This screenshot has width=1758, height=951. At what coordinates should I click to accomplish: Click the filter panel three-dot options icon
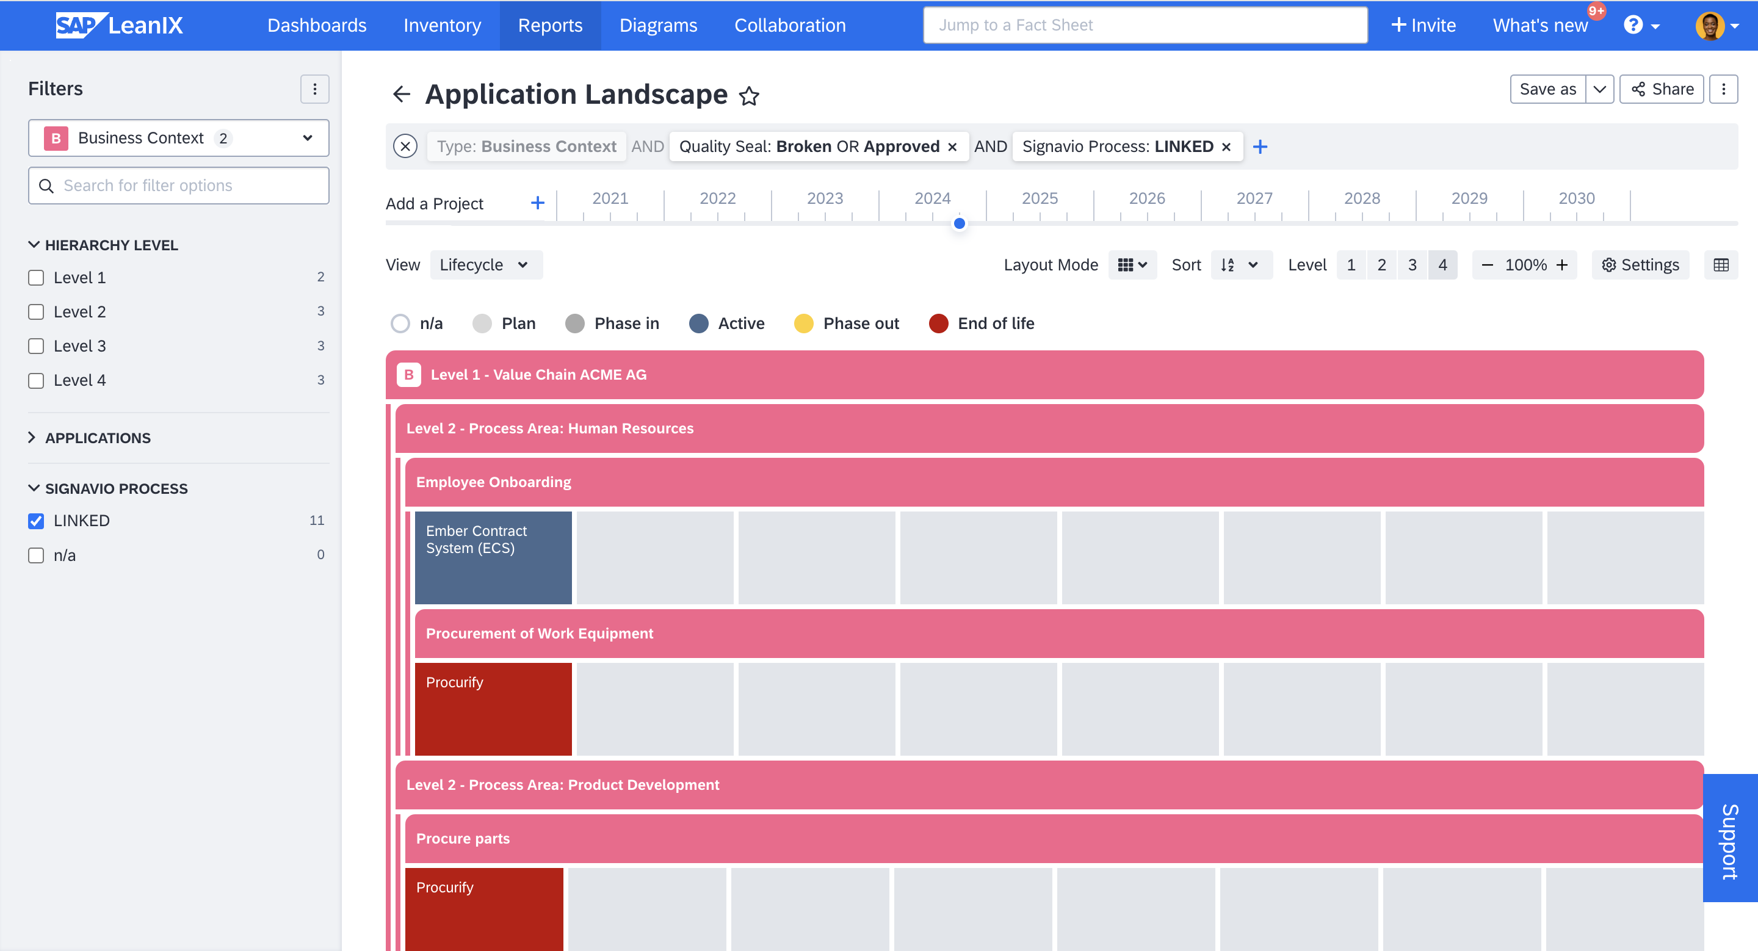click(x=315, y=88)
